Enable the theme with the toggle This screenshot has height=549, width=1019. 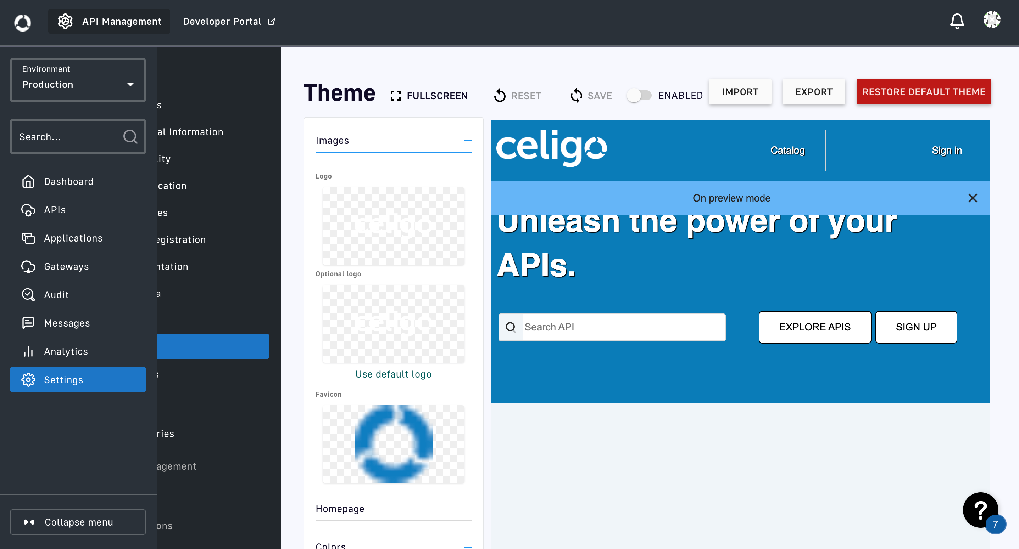(639, 95)
